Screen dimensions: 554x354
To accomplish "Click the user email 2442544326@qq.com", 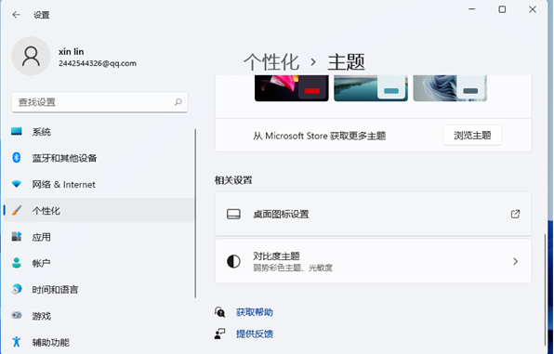I will (98, 63).
